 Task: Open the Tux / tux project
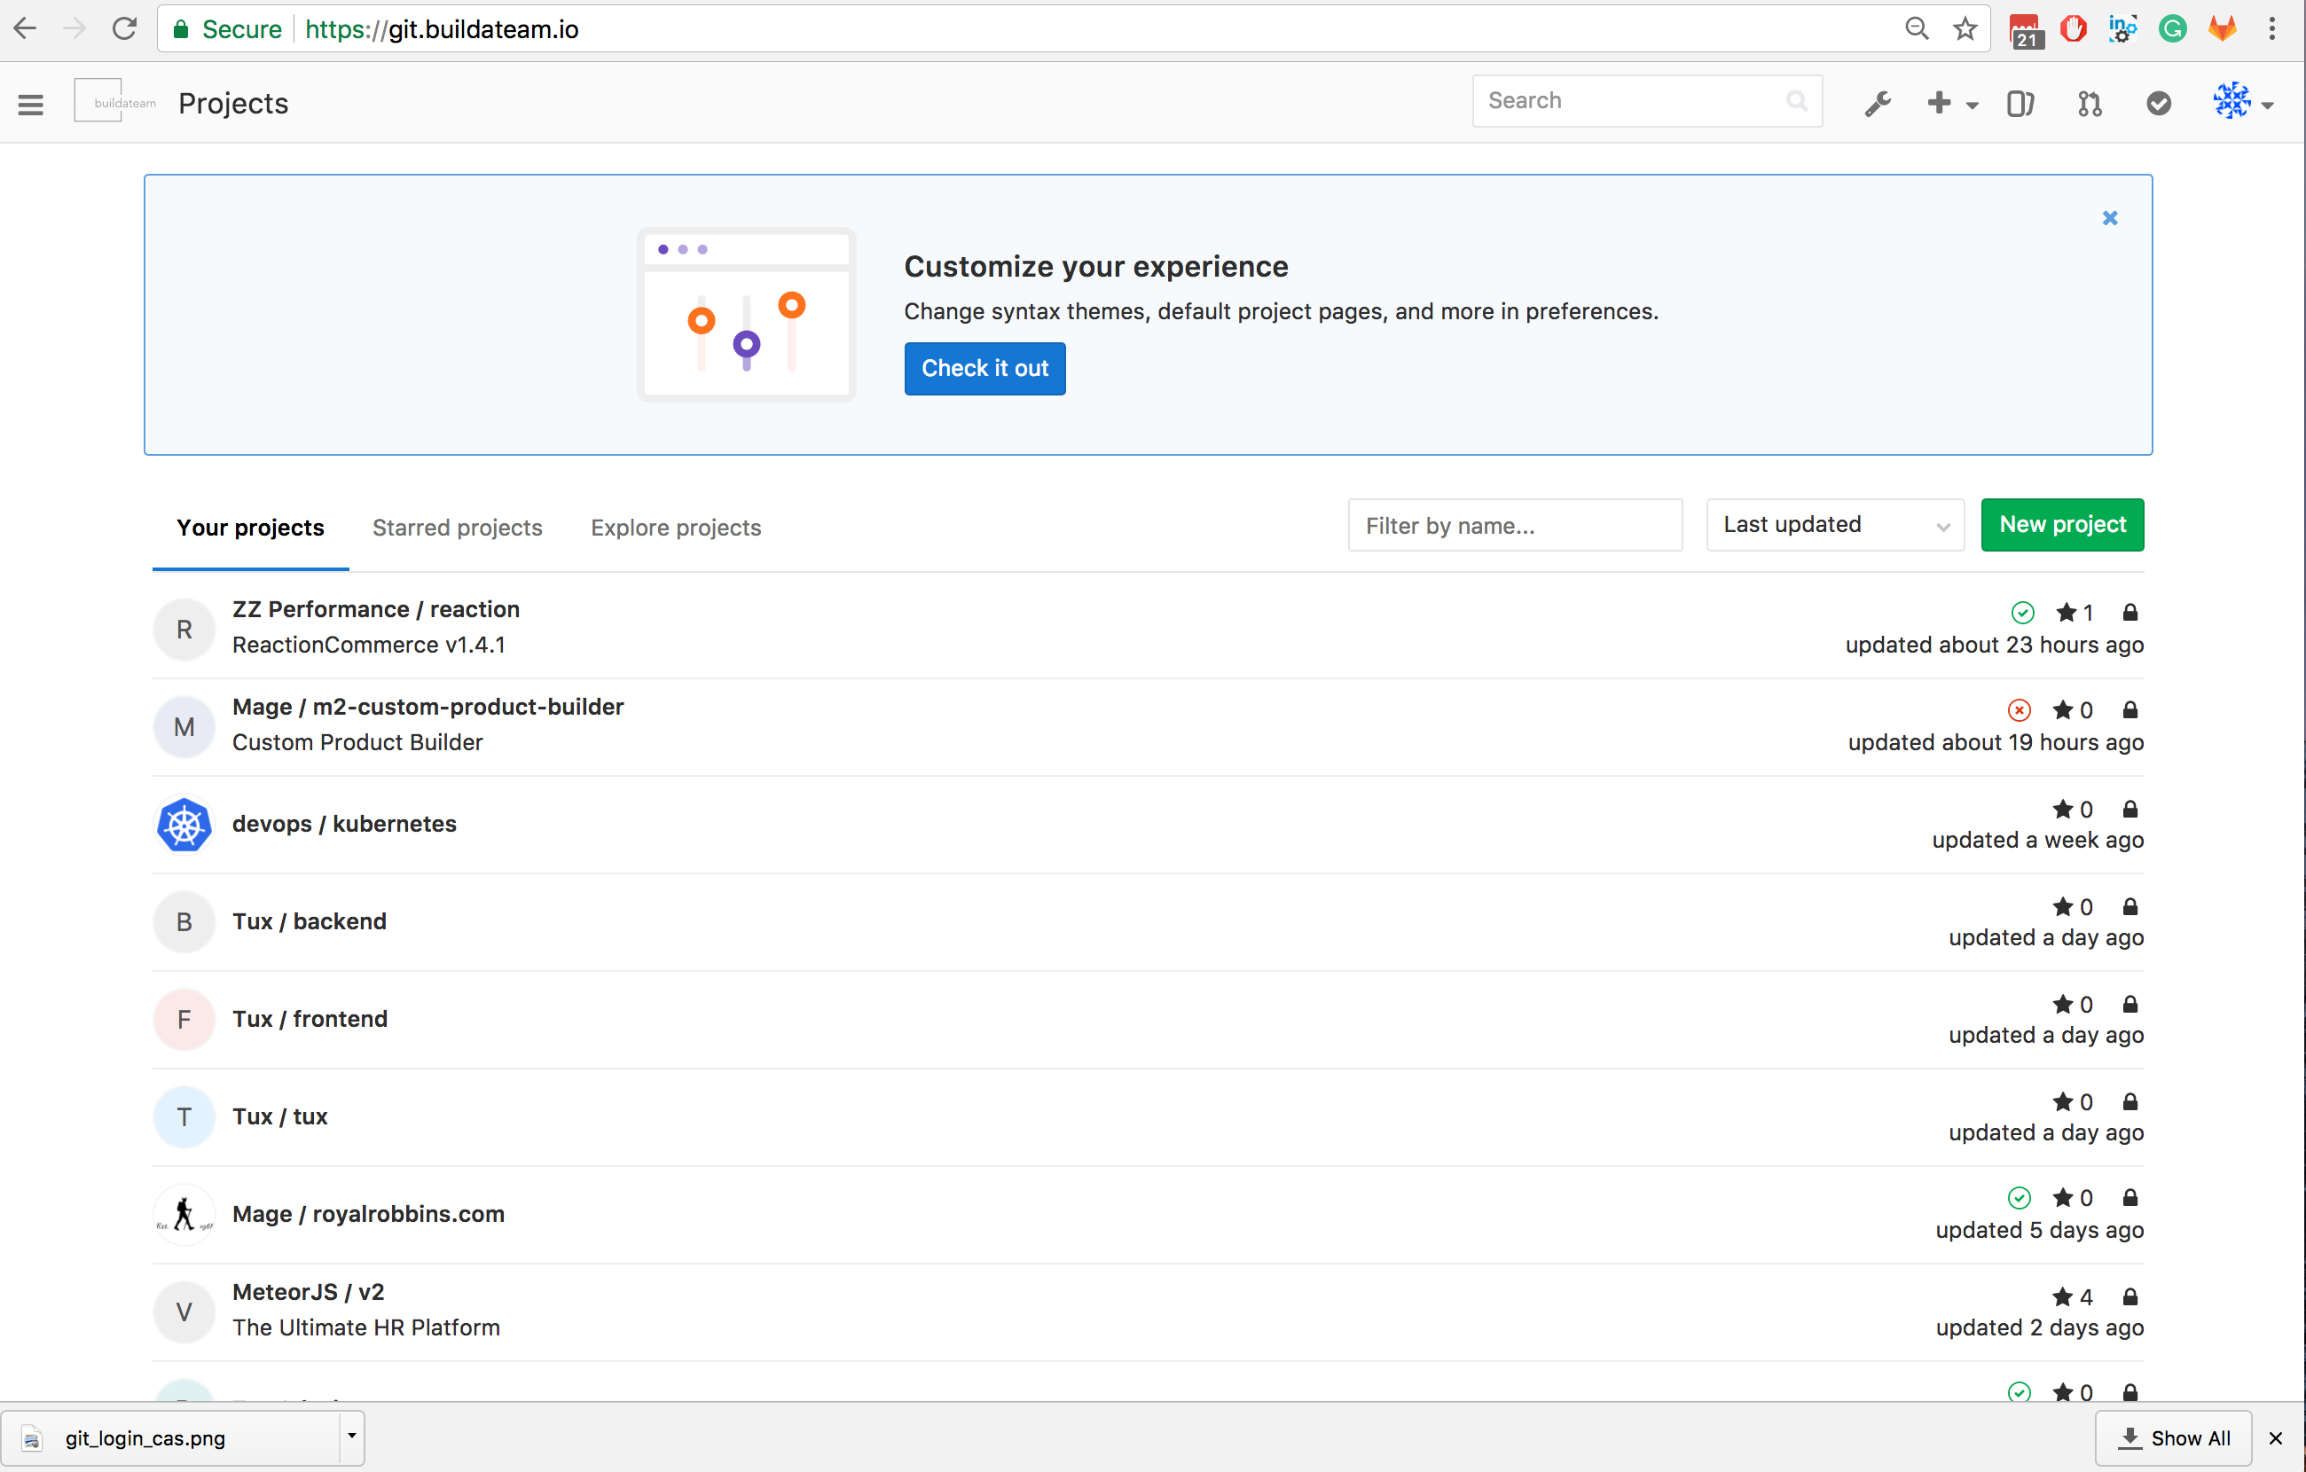click(280, 1117)
